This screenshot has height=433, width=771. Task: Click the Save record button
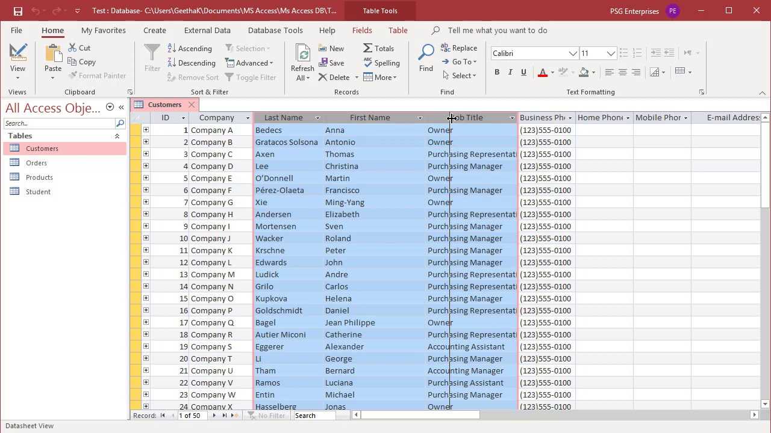pyautogui.click(x=331, y=63)
